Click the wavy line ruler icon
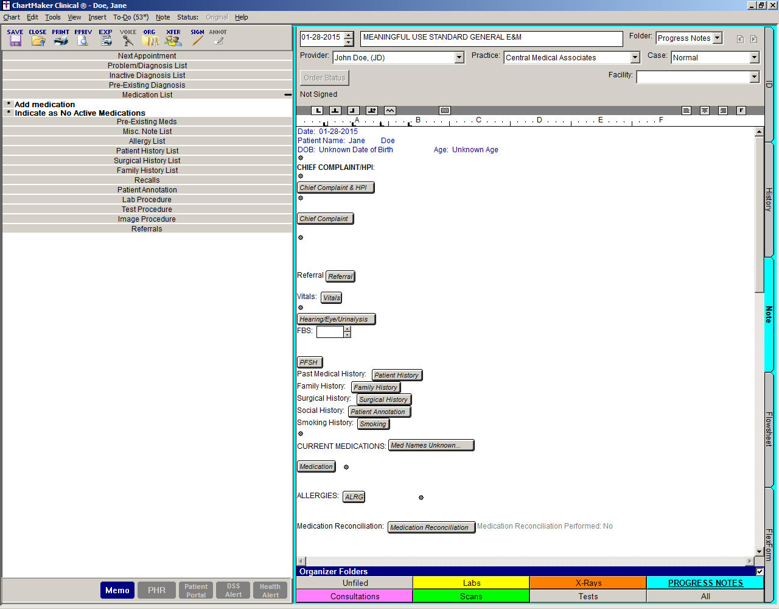Viewport: 779px width, 609px height. [390, 110]
